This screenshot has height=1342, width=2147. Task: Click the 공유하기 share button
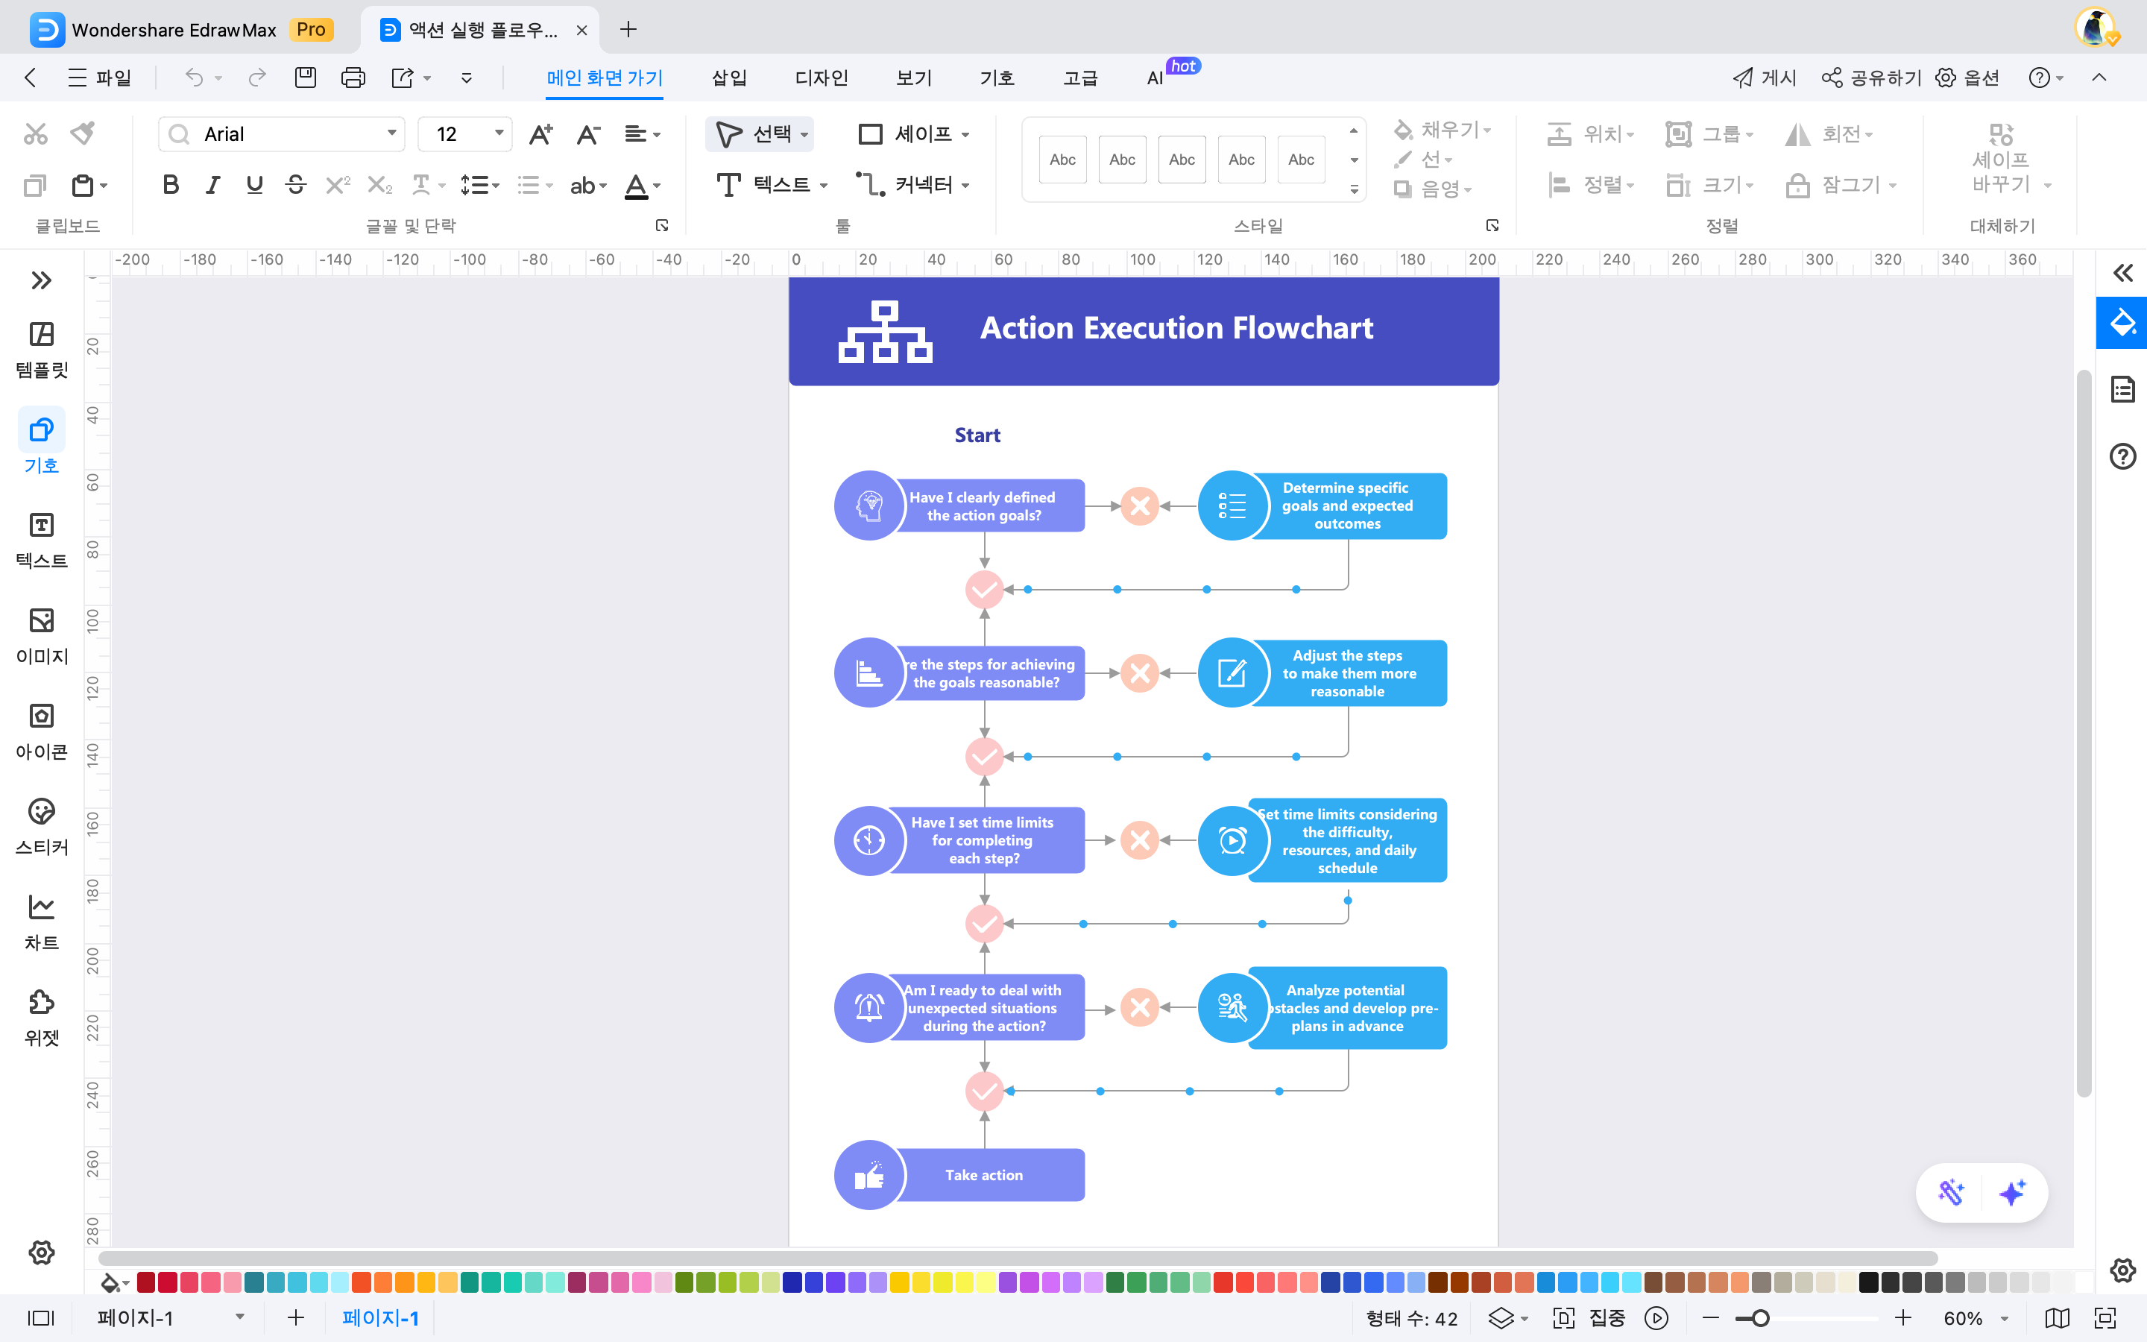1871,78
